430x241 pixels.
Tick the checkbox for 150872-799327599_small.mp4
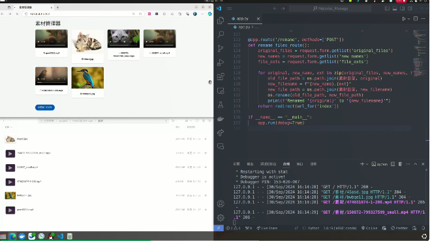pos(120,53)
